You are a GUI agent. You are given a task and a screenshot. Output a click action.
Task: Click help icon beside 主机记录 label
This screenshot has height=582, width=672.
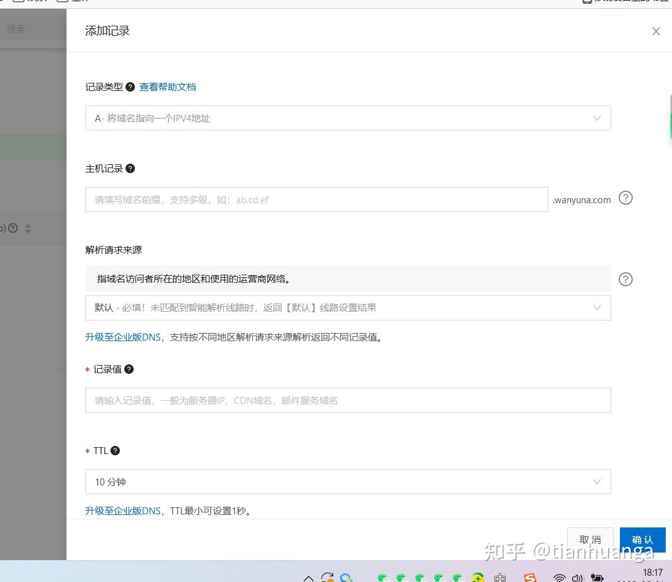click(131, 169)
